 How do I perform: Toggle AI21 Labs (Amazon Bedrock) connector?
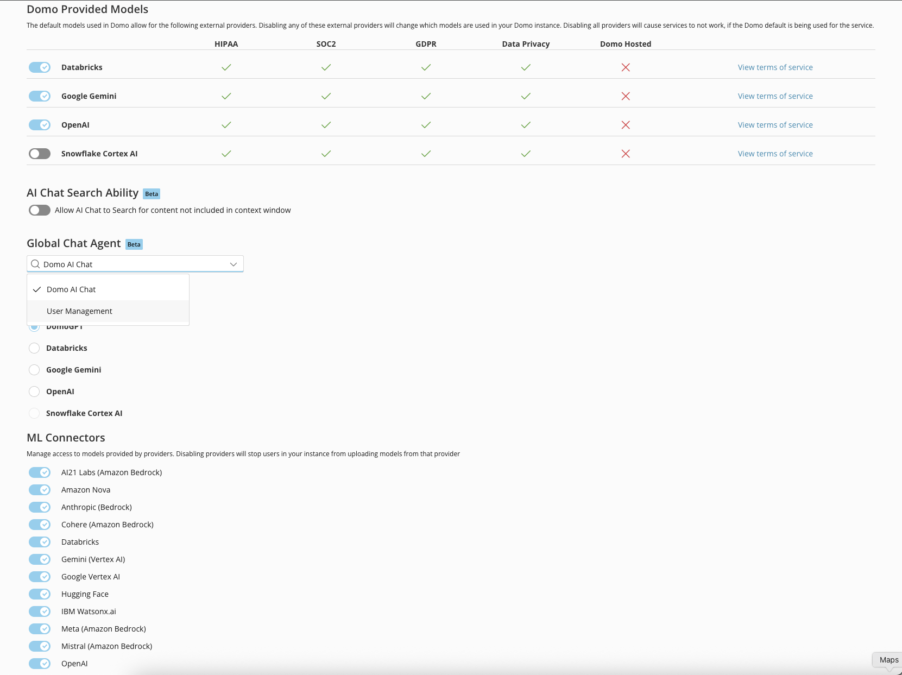(40, 472)
